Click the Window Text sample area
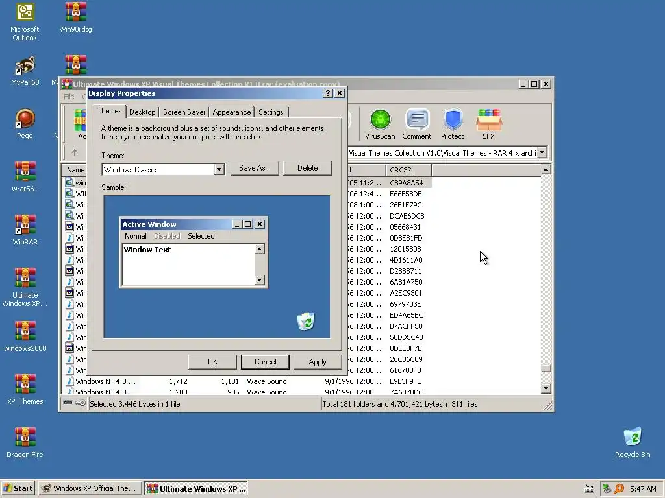Viewport: 665px width, 498px height. point(188,265)
